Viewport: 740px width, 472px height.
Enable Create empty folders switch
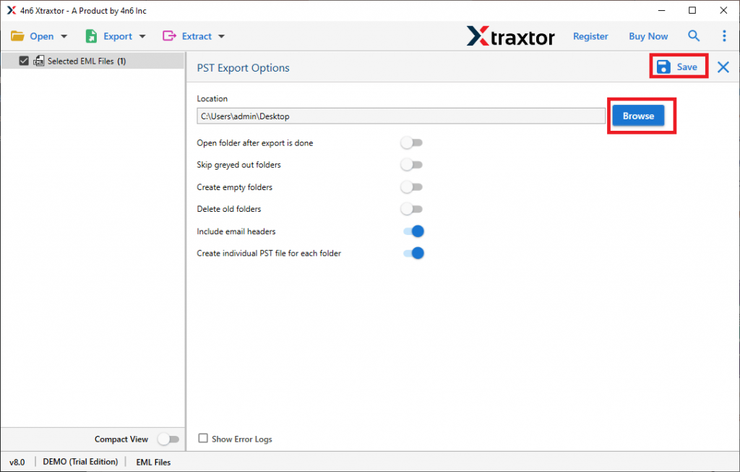411,187
